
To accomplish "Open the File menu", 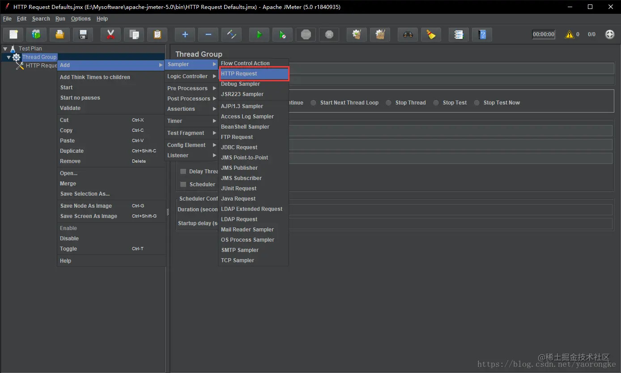I will click(7, 19).
